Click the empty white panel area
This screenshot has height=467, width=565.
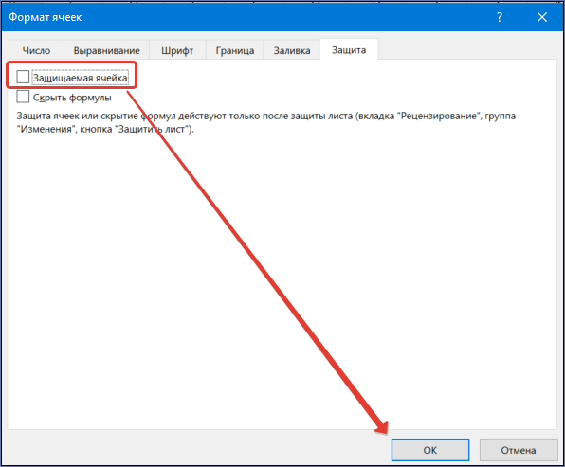(282, 280)
